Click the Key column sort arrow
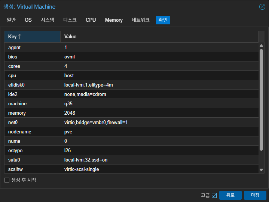Screen dimensions: 269x202 (x=19, y=36)
